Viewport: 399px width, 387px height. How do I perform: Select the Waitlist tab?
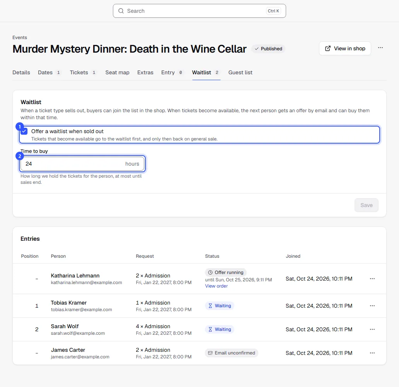click(206, 73)
